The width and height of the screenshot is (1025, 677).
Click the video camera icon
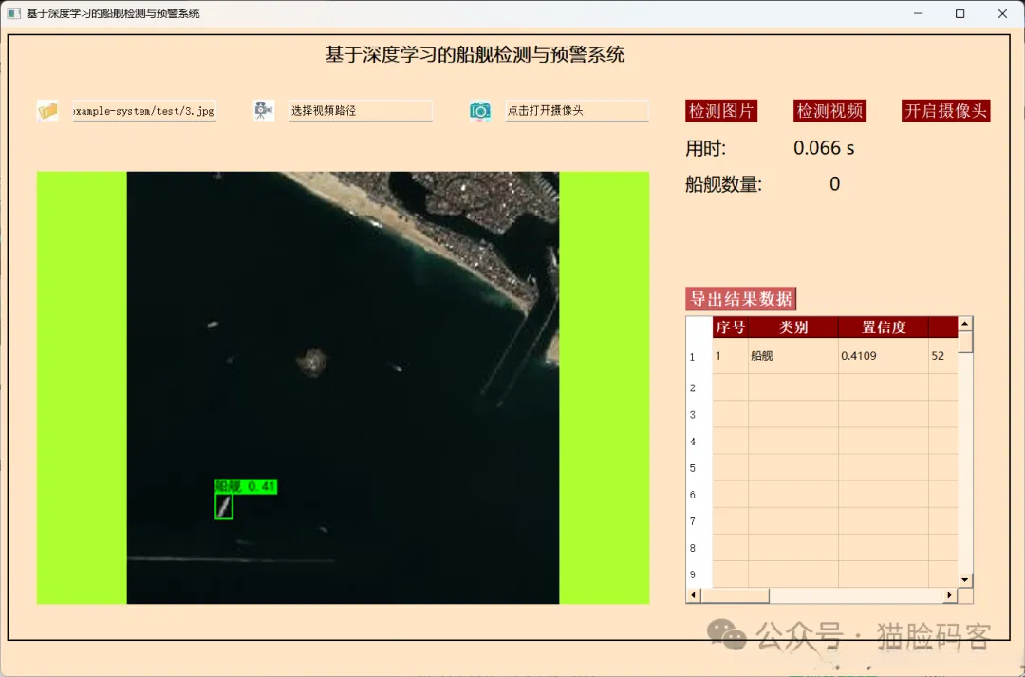pyautogui.click(x=264, y=111)
